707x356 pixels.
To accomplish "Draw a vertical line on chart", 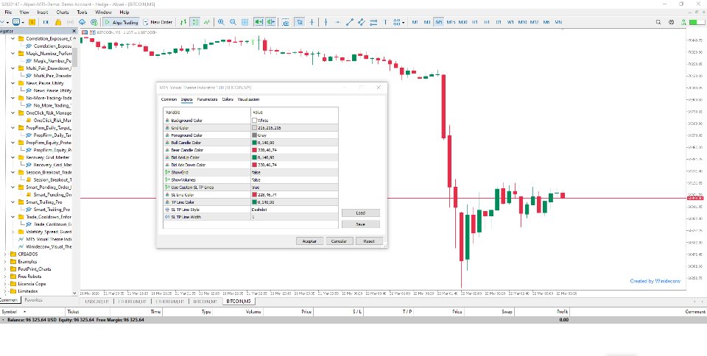I will (326, 22).
